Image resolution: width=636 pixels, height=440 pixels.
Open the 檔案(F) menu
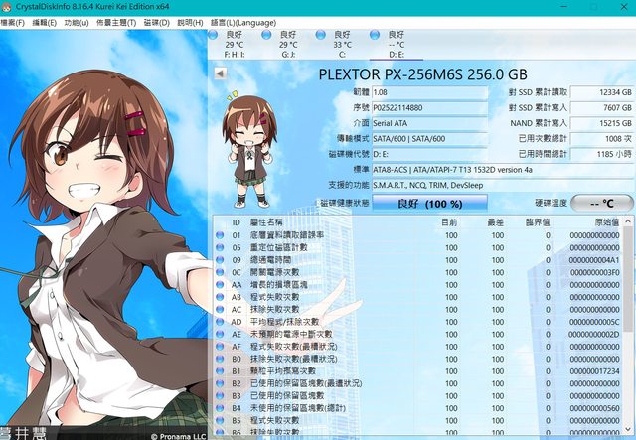coord(13,23)
